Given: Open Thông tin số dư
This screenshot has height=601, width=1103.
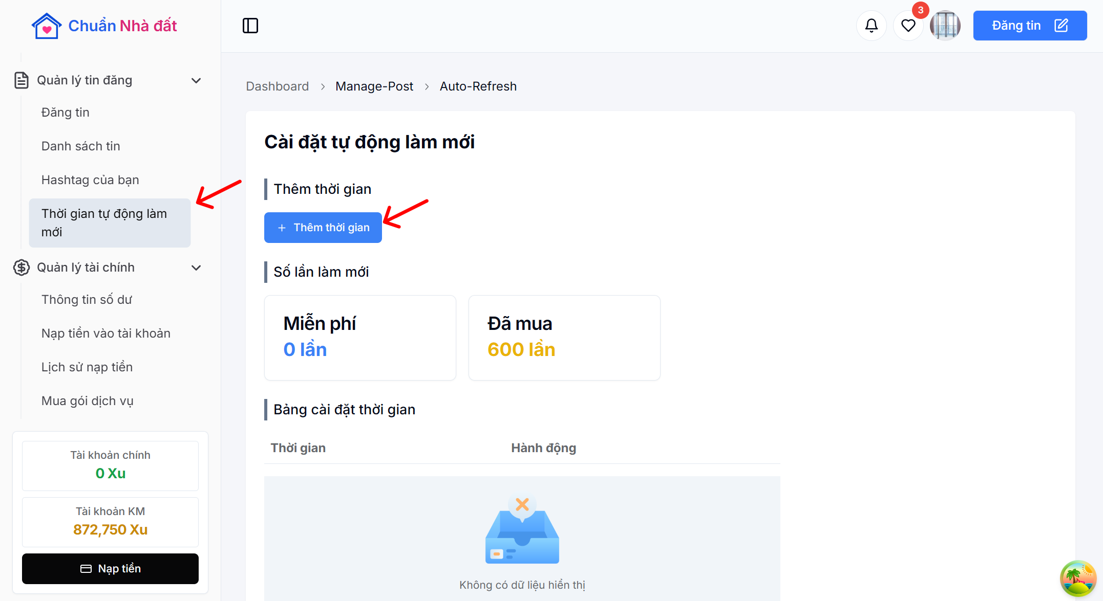Looking at the screenshot, I should click(x=87, y=300).
